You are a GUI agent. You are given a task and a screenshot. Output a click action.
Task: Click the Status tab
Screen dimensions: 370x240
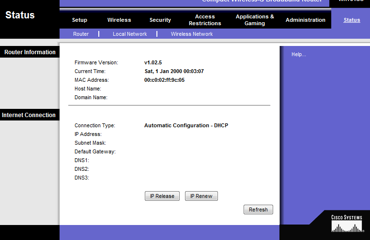(352, 20)
